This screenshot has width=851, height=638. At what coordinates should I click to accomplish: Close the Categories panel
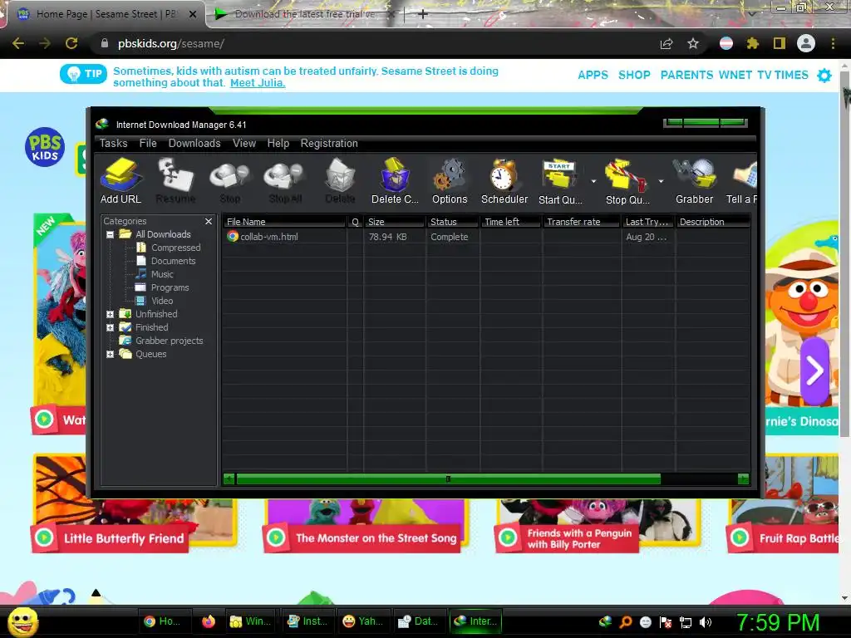point(209,221)
